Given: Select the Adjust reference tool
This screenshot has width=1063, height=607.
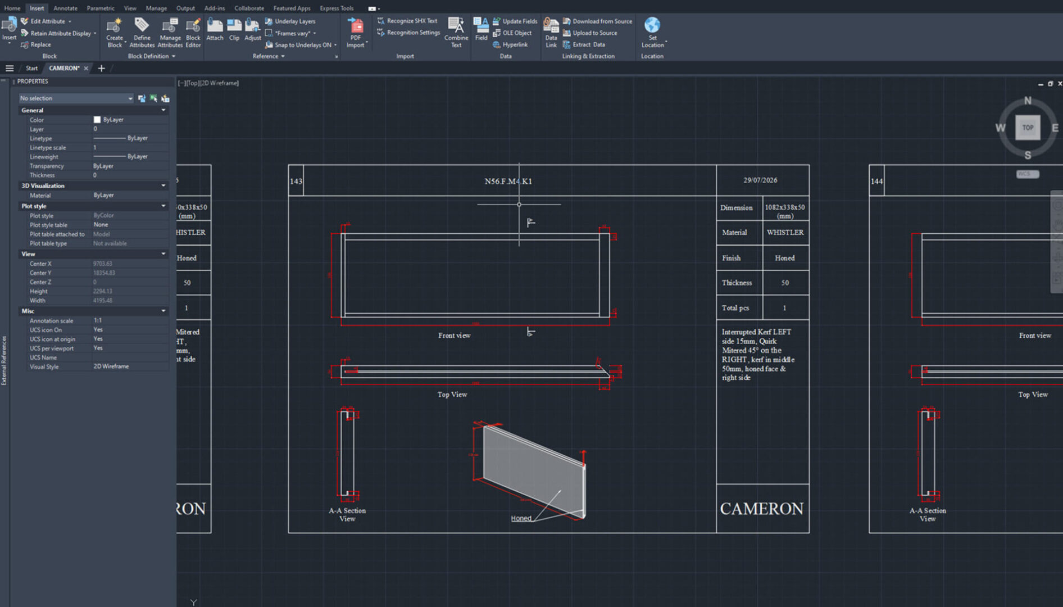Looking at the screenshot, I should pyautogui.click(x=252, y=29).
